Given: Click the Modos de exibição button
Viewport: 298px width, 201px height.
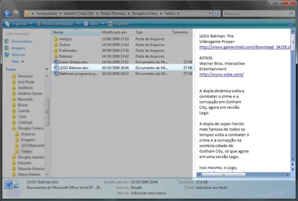Looking at the screenshot, I should point(55,24).
